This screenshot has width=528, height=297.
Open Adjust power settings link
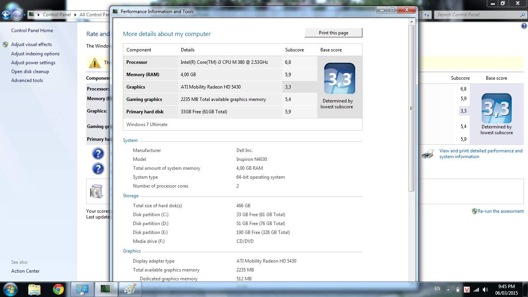tap(33, 63)
